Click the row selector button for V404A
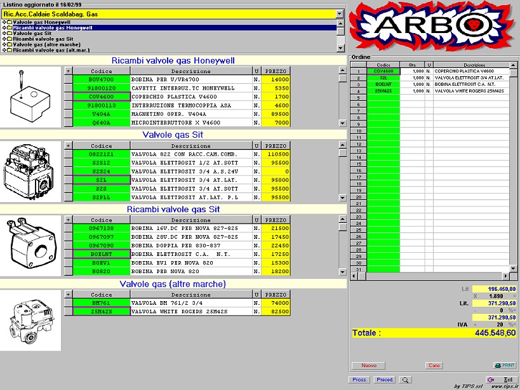 [69, 114]
